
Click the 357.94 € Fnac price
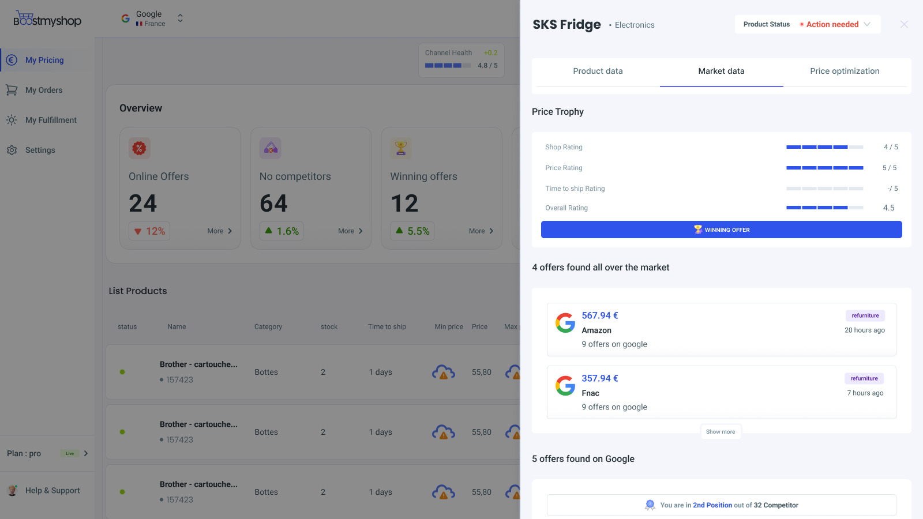pyautogui.click(x=600, y=378)
